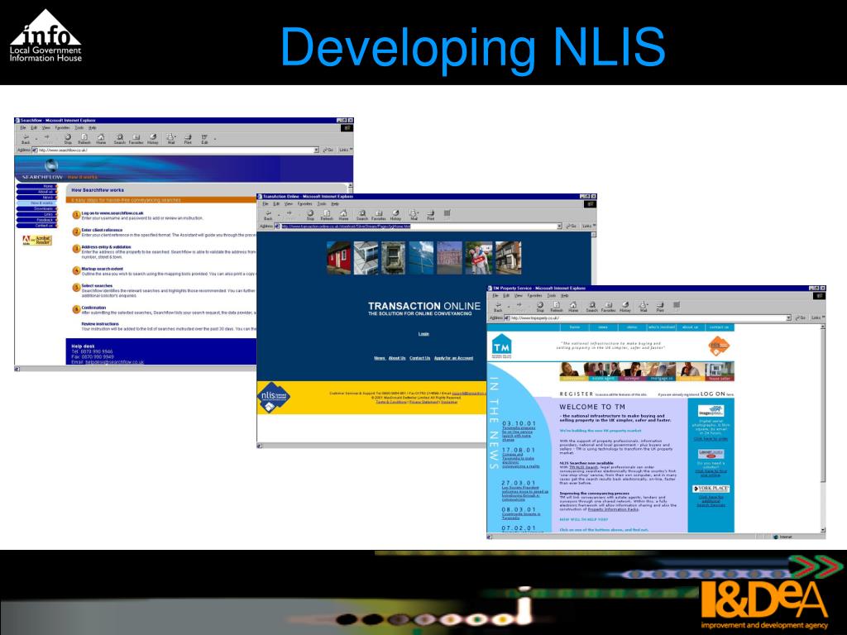Click Refresh icon in TransAction Online window

[x=327, y=215]
